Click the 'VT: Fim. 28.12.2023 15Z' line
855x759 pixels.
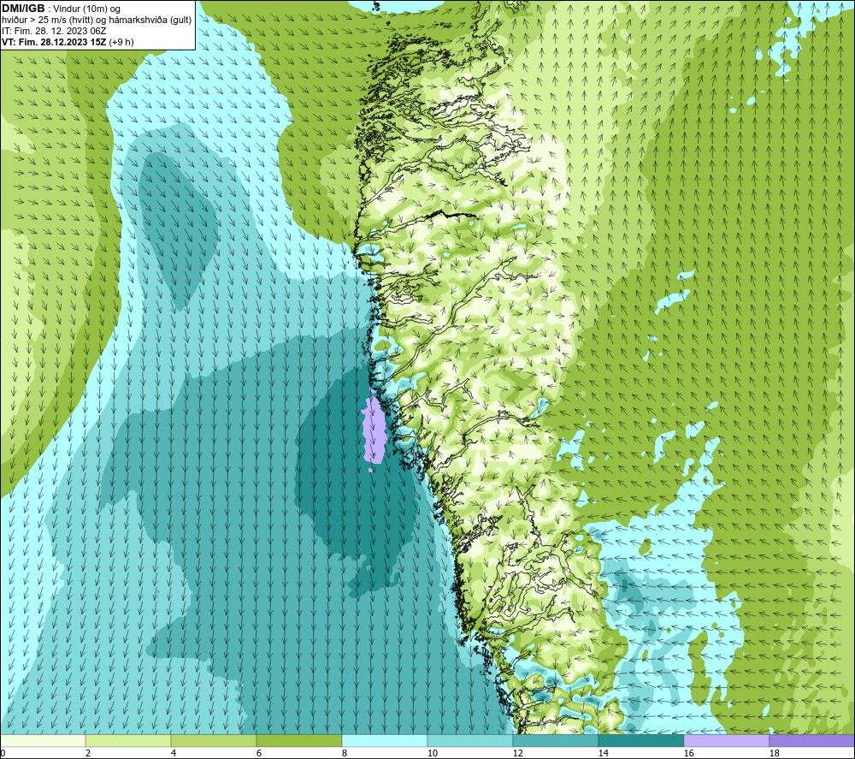55,42
